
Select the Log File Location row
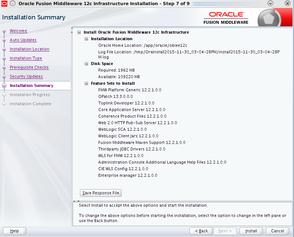tap(189, 54)
